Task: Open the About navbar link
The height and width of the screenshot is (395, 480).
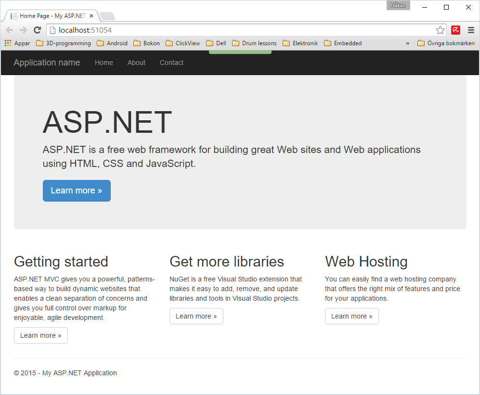Action: click(x=136, y=63)
